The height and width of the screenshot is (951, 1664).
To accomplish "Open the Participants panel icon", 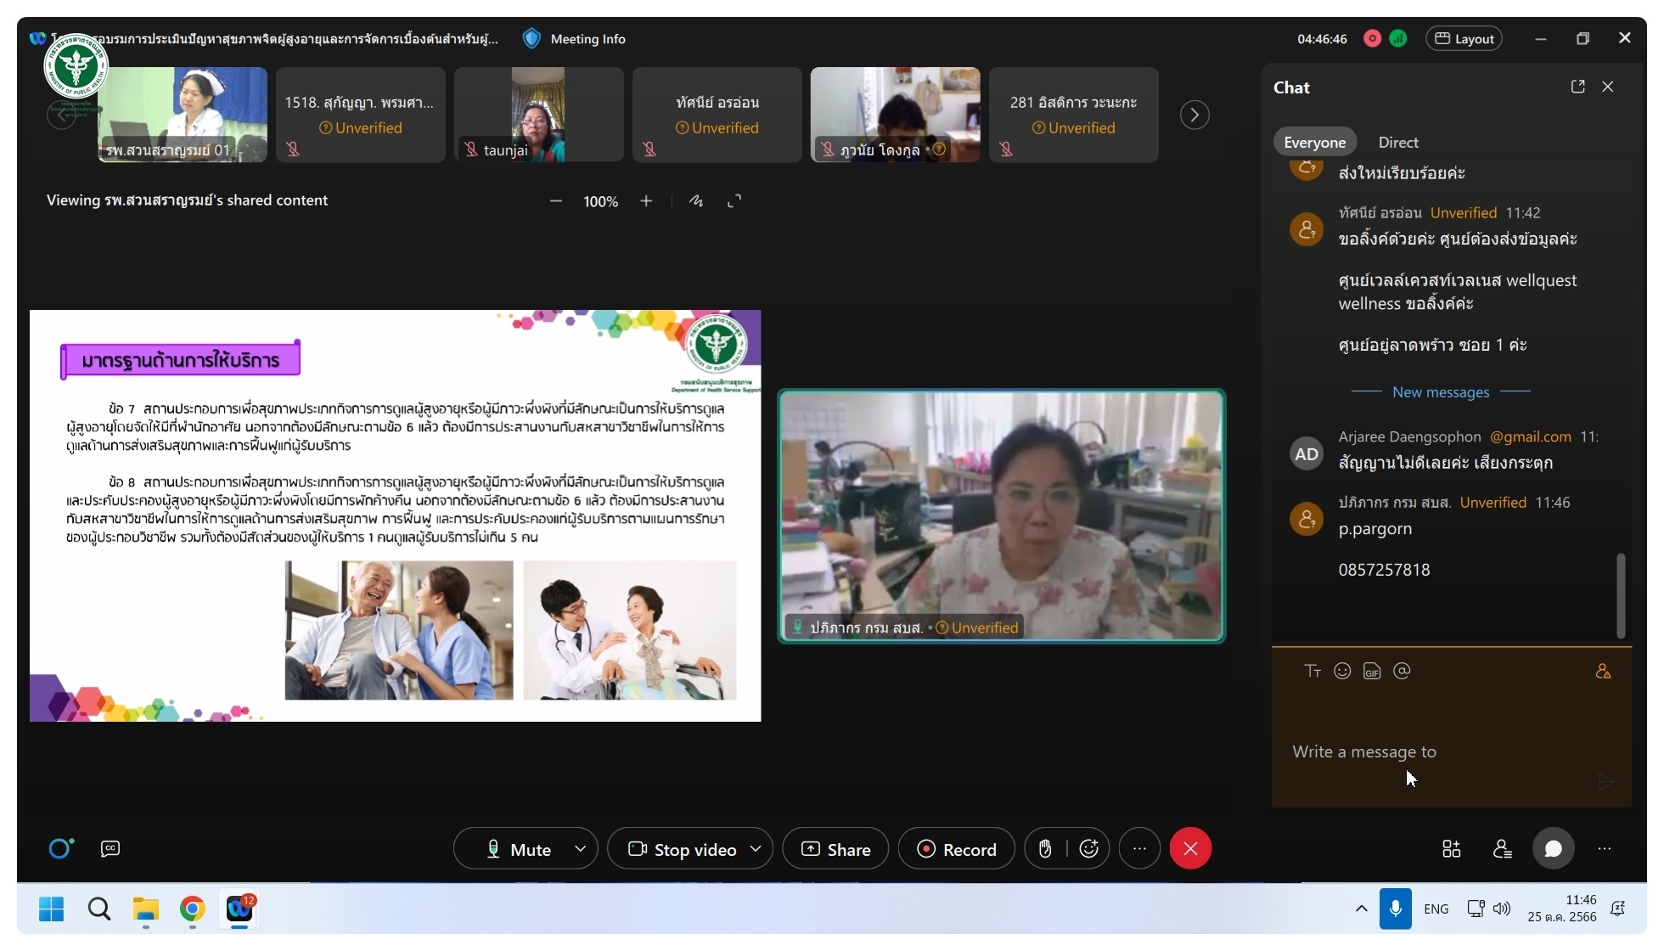I will tap(1502, 849).
